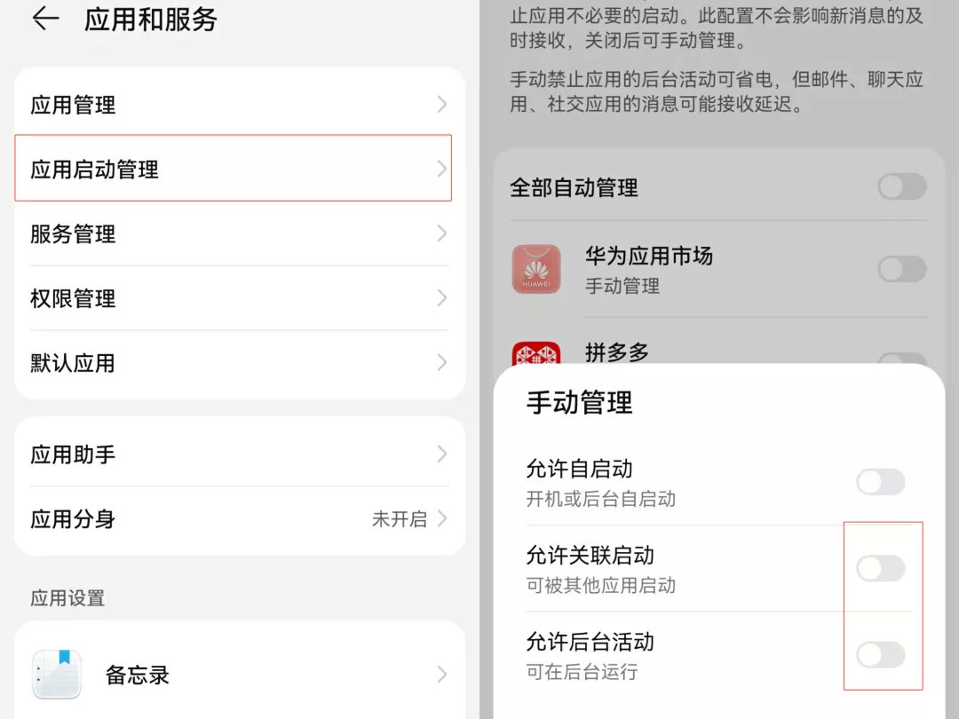The height and width of the screenshot is (719, 959).
Task: Tap the 拼多多 Pinduoduo app icon
Action: [x=536, y=353]
